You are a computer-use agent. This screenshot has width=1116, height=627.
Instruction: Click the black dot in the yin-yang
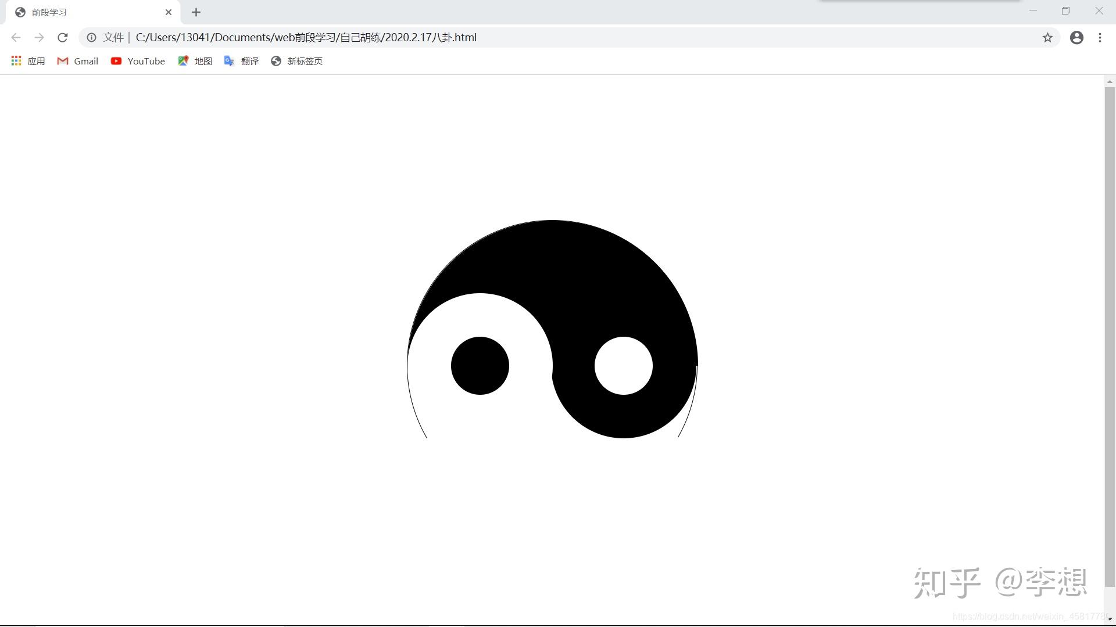480,366
